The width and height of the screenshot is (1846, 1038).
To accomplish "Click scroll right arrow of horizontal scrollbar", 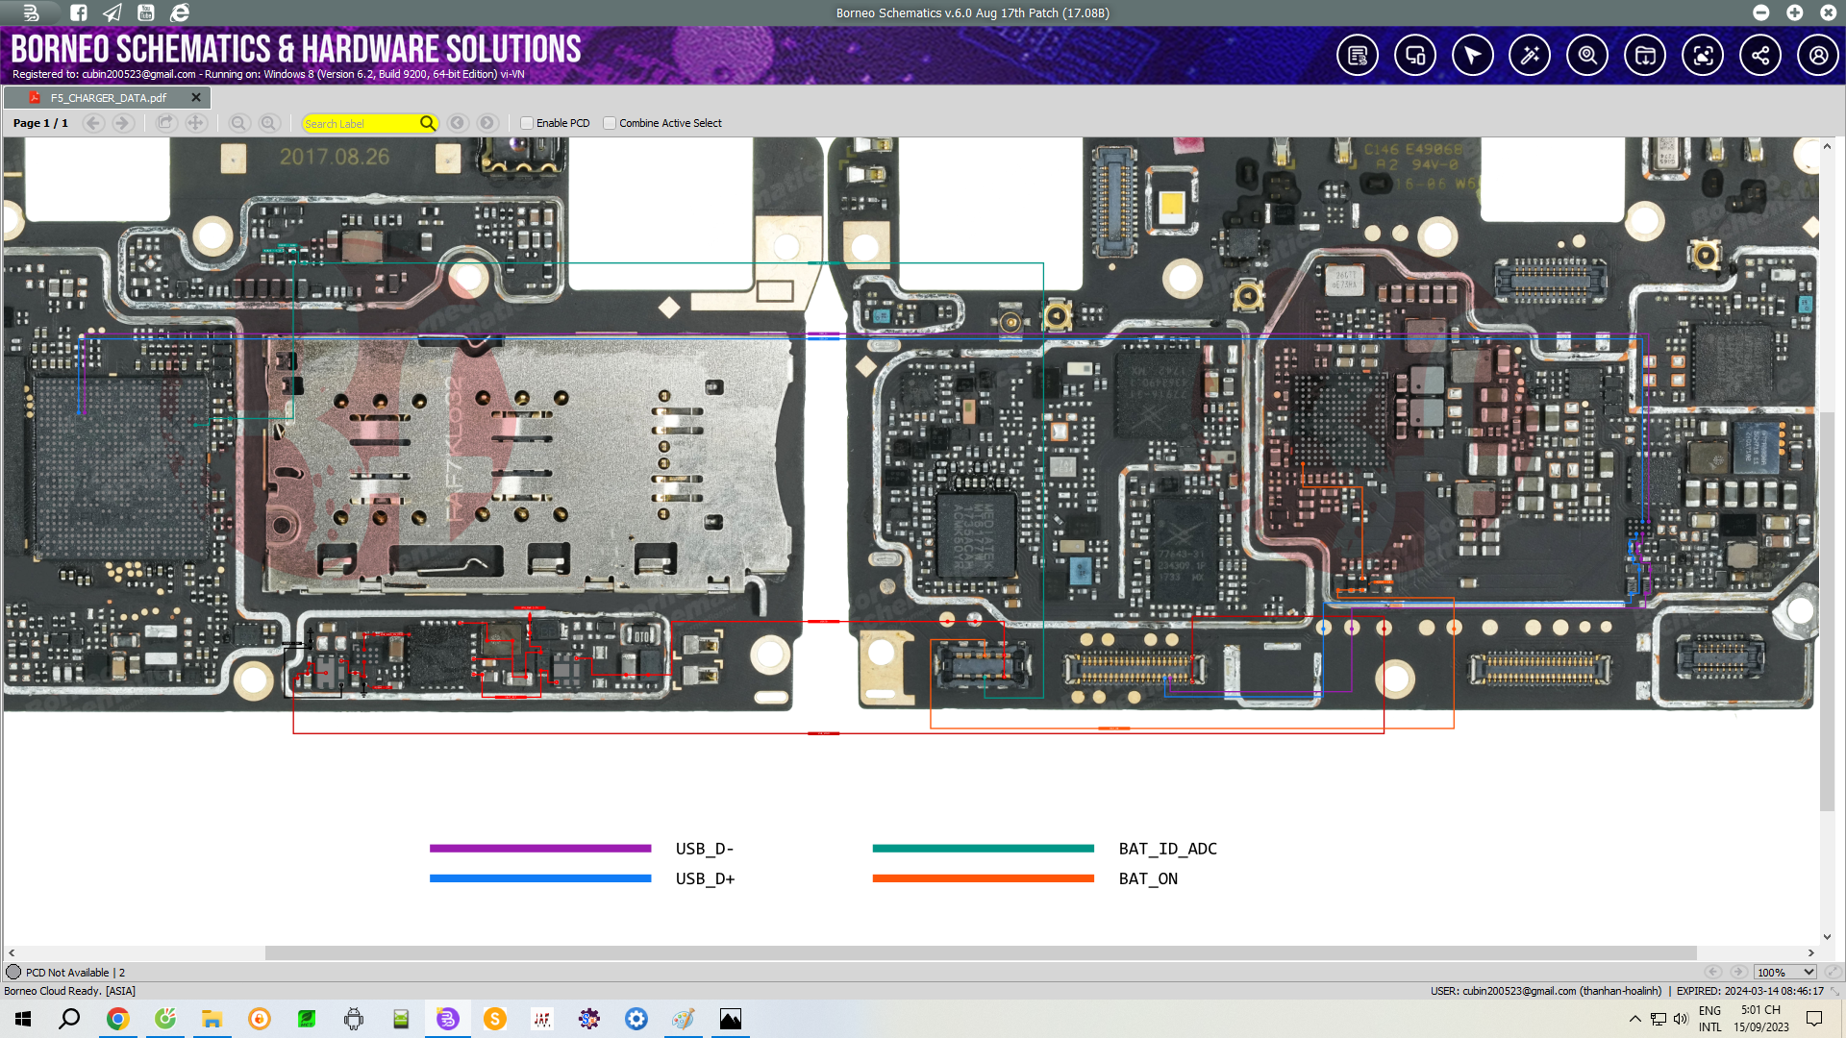I will coord(1810,952).
